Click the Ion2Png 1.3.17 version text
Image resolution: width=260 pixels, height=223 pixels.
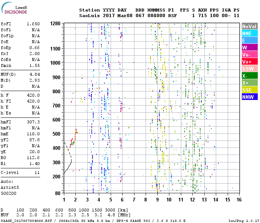click(244, 221)
